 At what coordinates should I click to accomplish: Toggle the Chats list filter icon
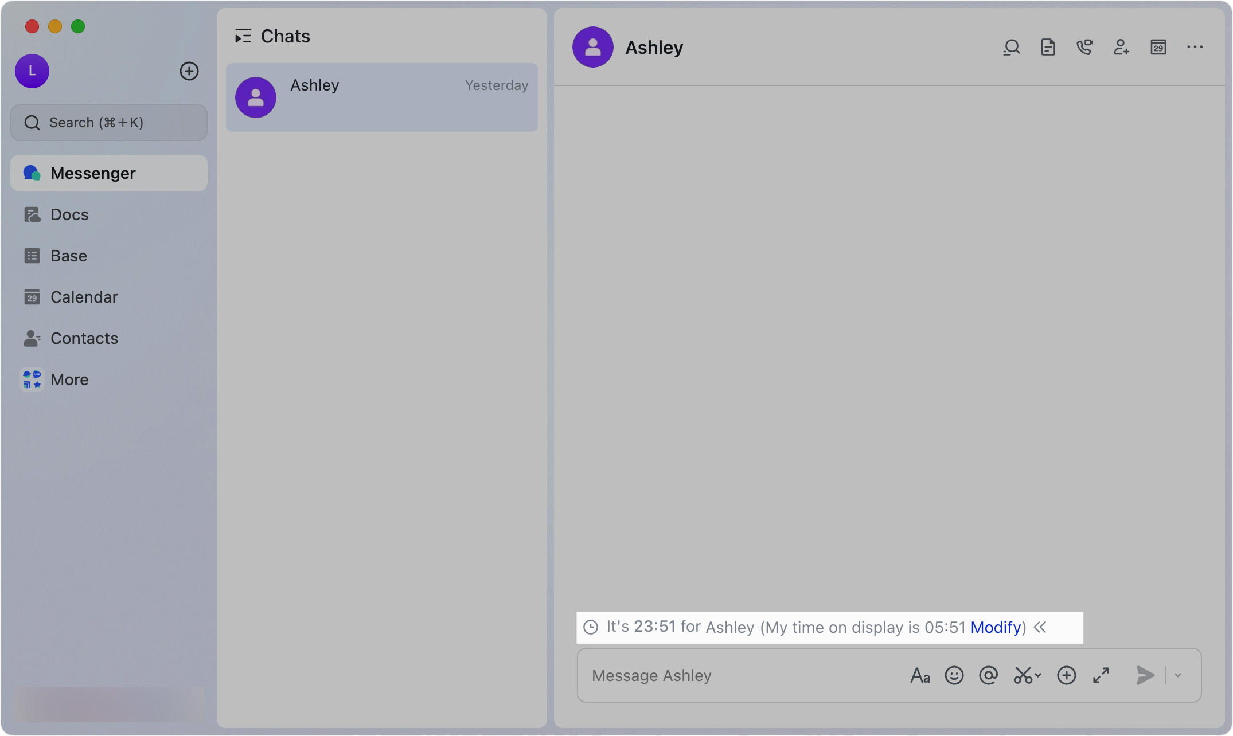tap(243, 36)
